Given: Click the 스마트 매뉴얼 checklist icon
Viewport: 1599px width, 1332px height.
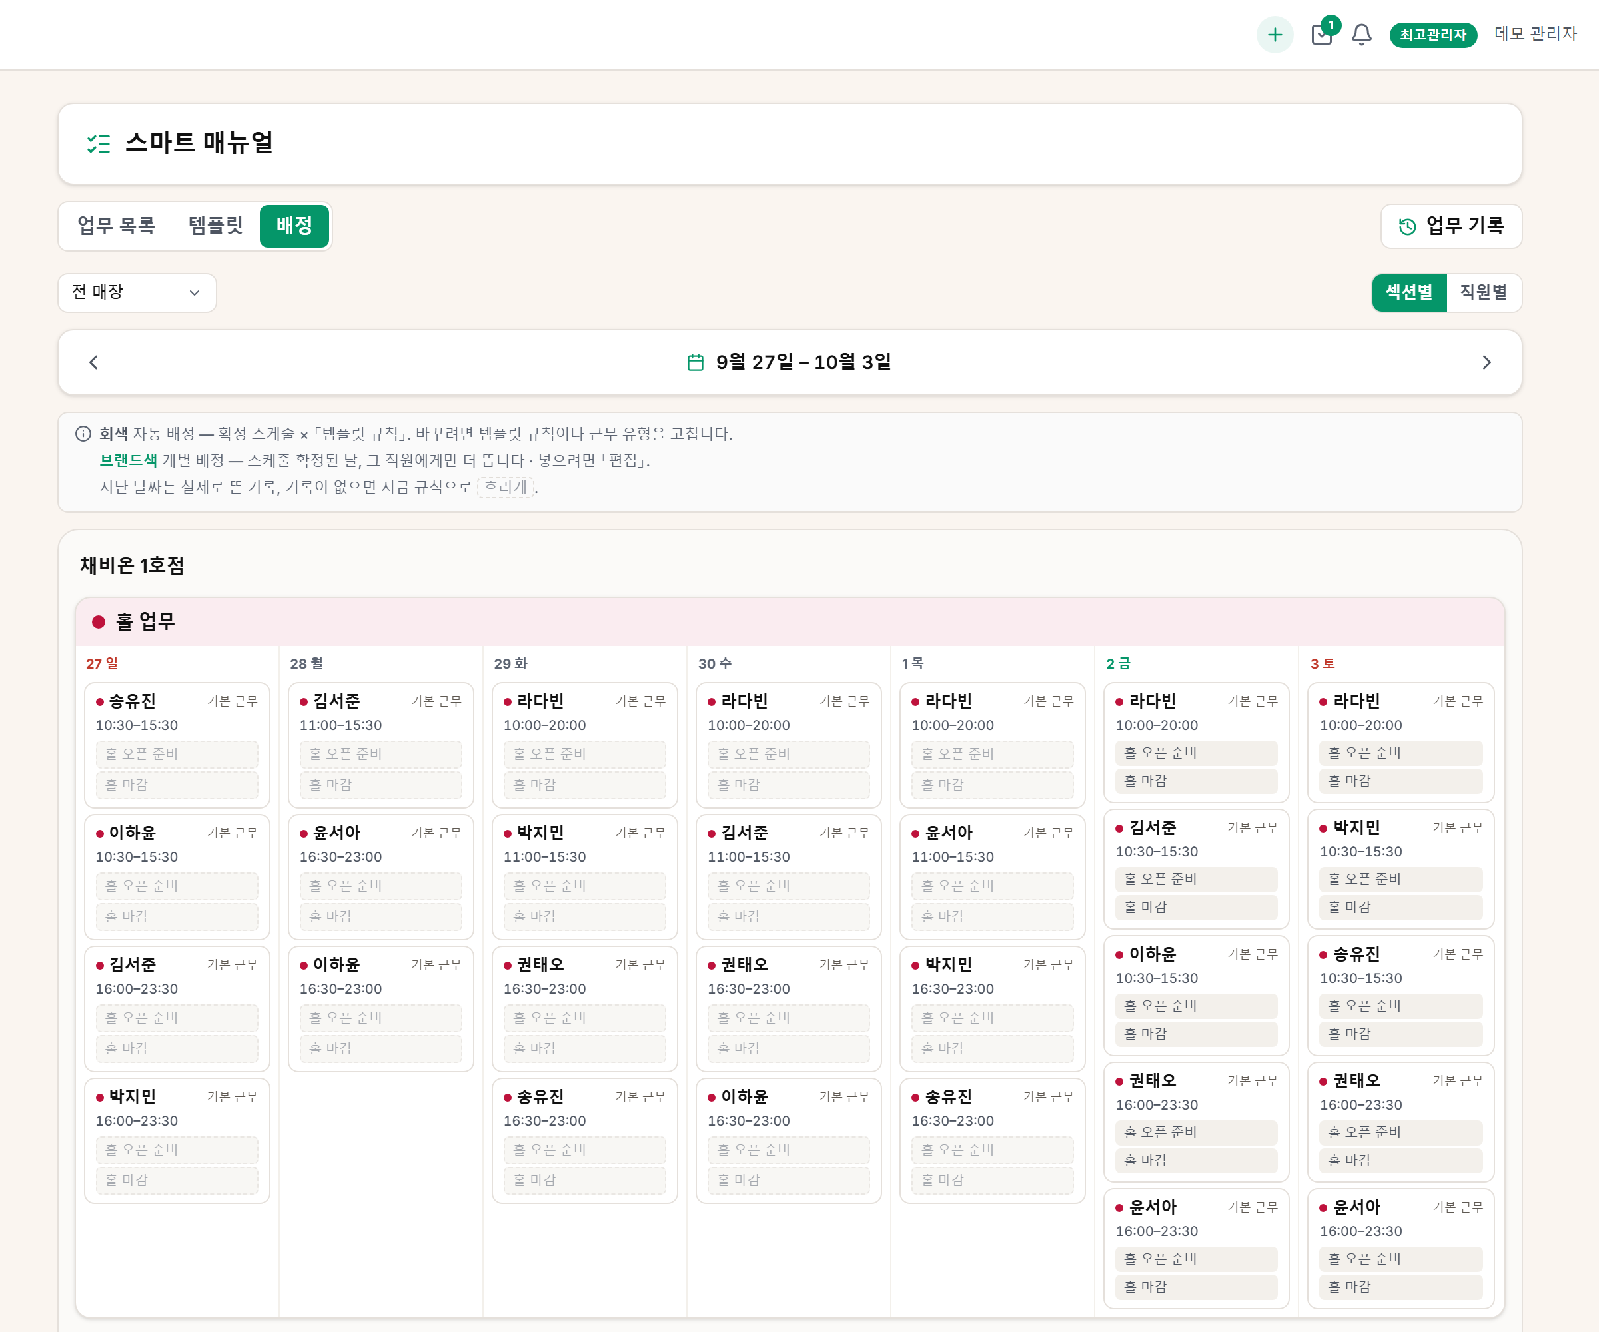Looking at the screenshot, I should 98,143.
